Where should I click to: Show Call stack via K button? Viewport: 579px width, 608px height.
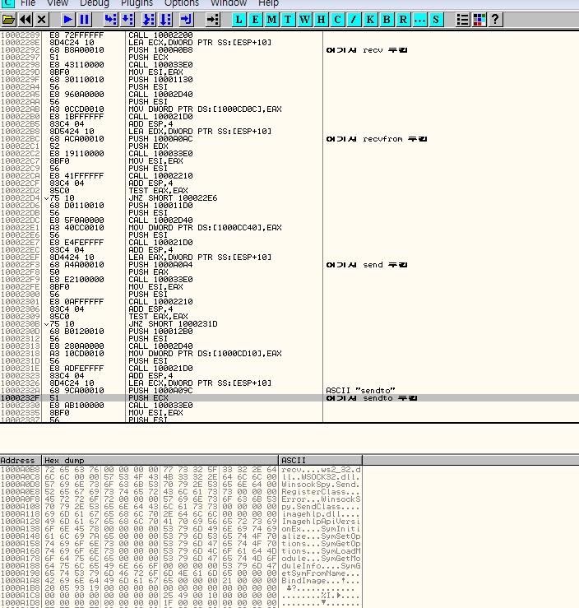370,20
